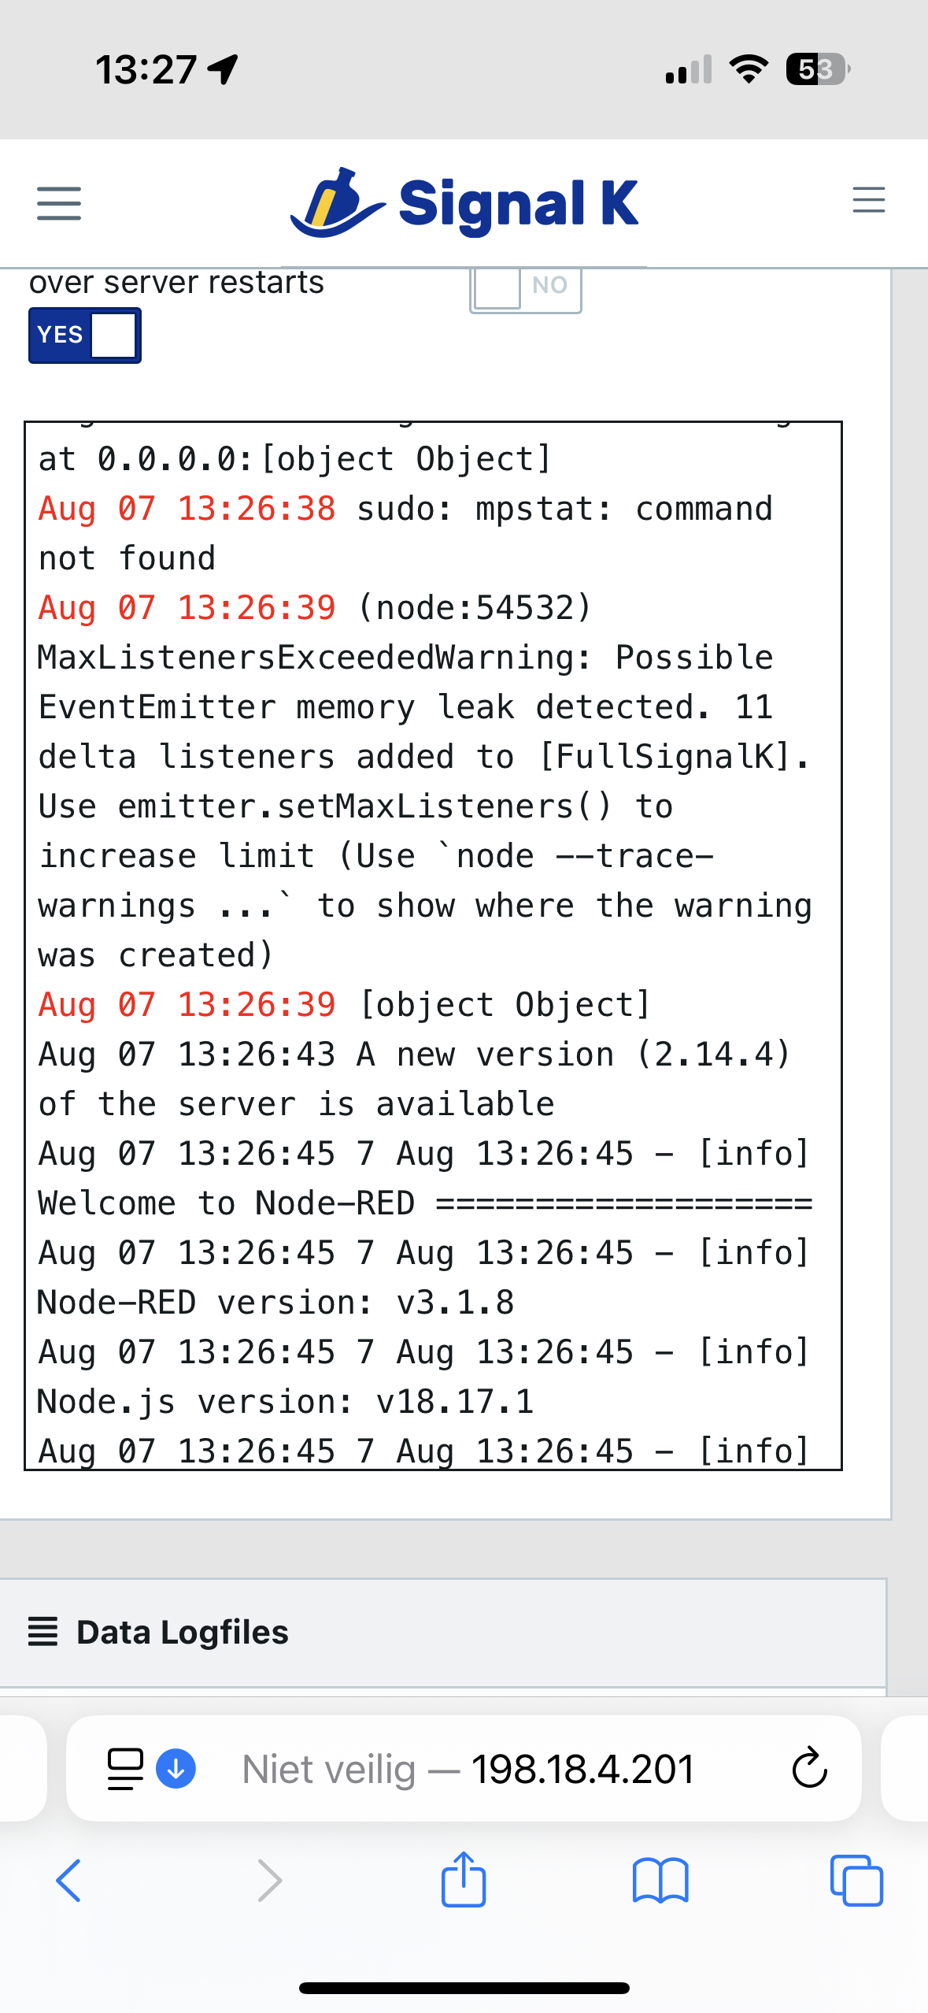Tap the Safari reload page icon
The width and height of the screenshot is (928, 2013).
tap(809, 1769)
